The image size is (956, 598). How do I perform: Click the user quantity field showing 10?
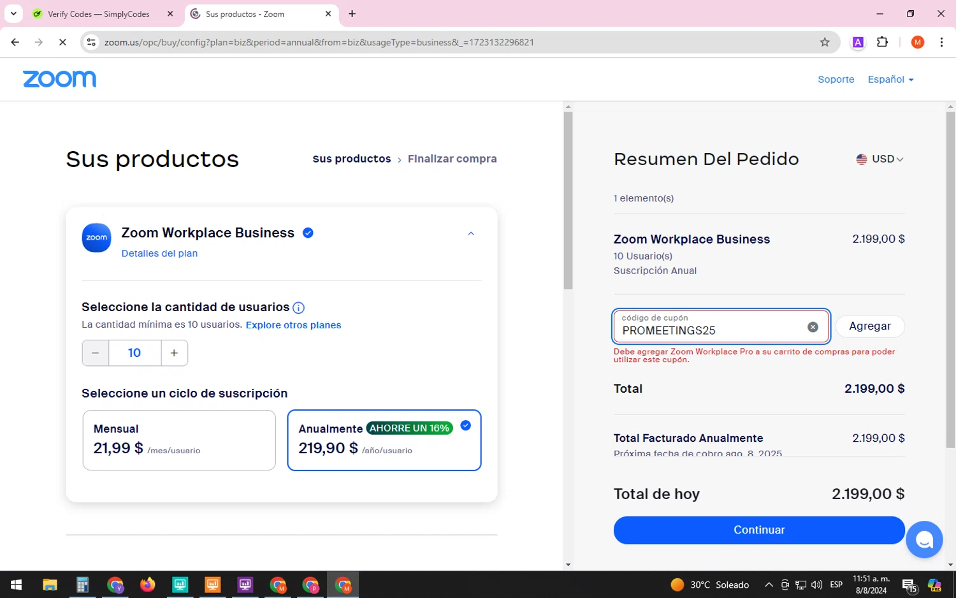pos(134,353)
